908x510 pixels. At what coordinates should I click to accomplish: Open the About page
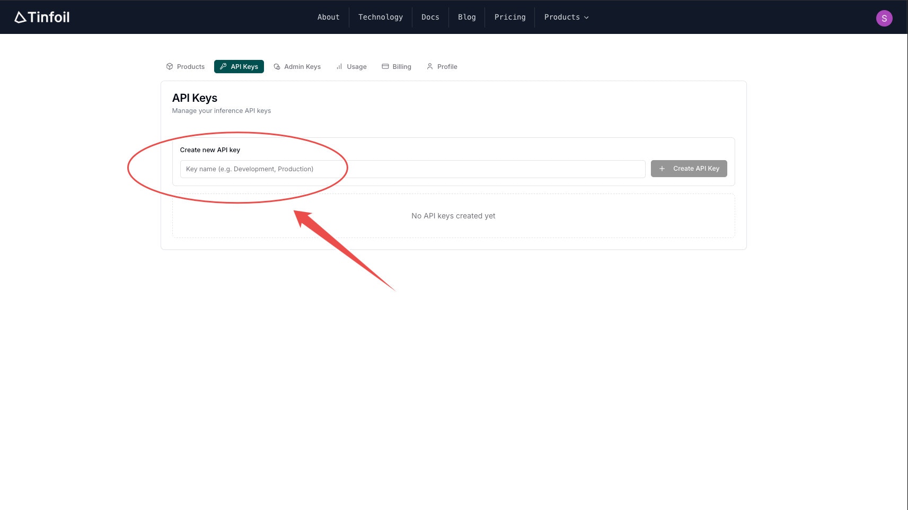[329, 17]
